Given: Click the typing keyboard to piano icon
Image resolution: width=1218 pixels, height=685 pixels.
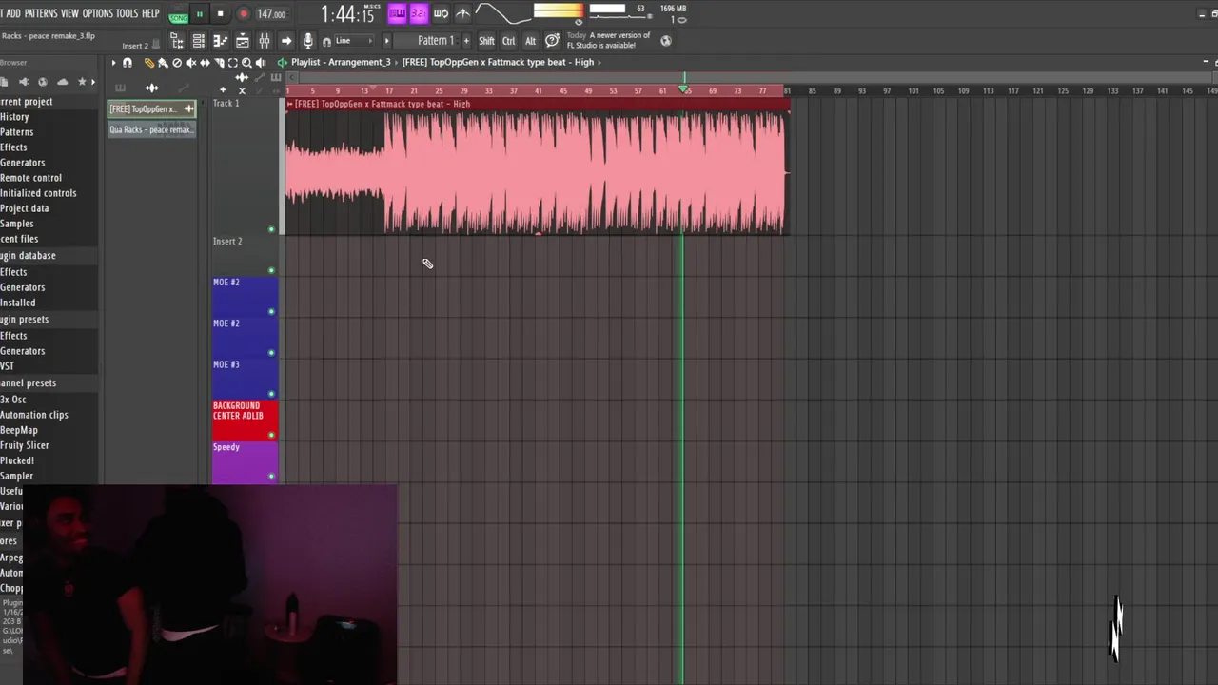Looking at the screenshot, I should coord(397,13).
